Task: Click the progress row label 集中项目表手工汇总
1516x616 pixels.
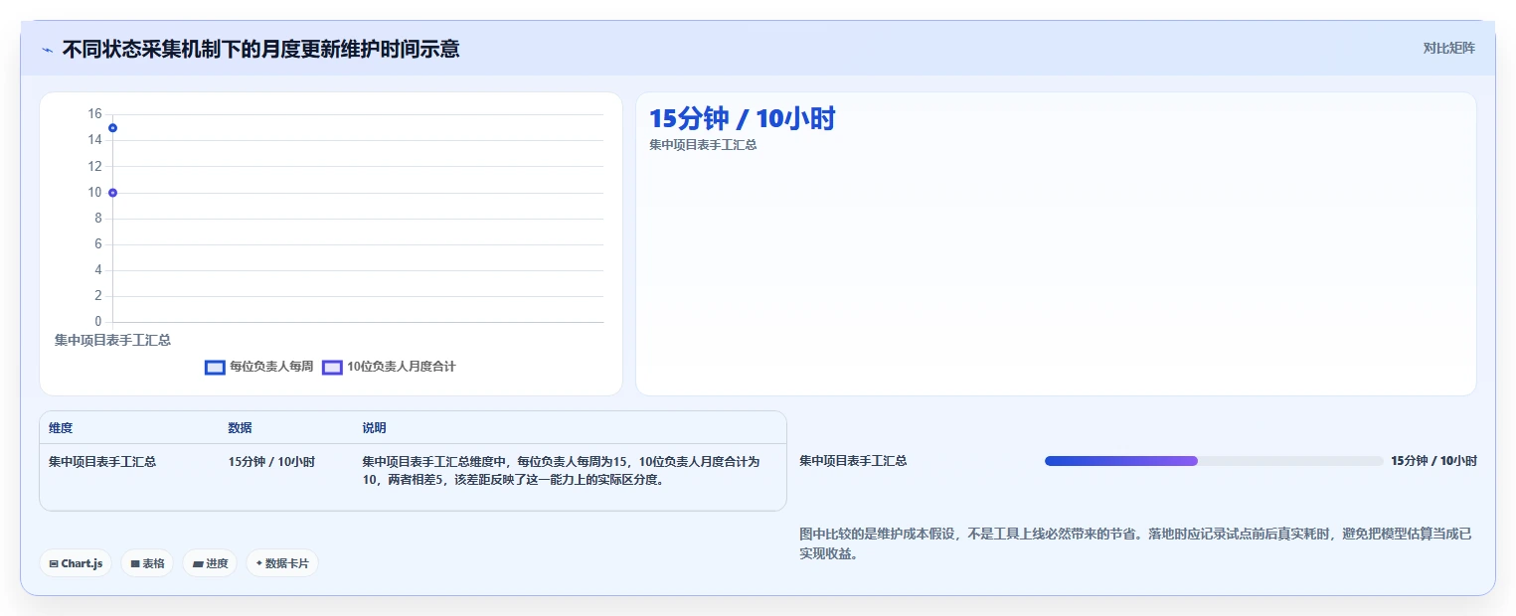Action: pos(853,461)
